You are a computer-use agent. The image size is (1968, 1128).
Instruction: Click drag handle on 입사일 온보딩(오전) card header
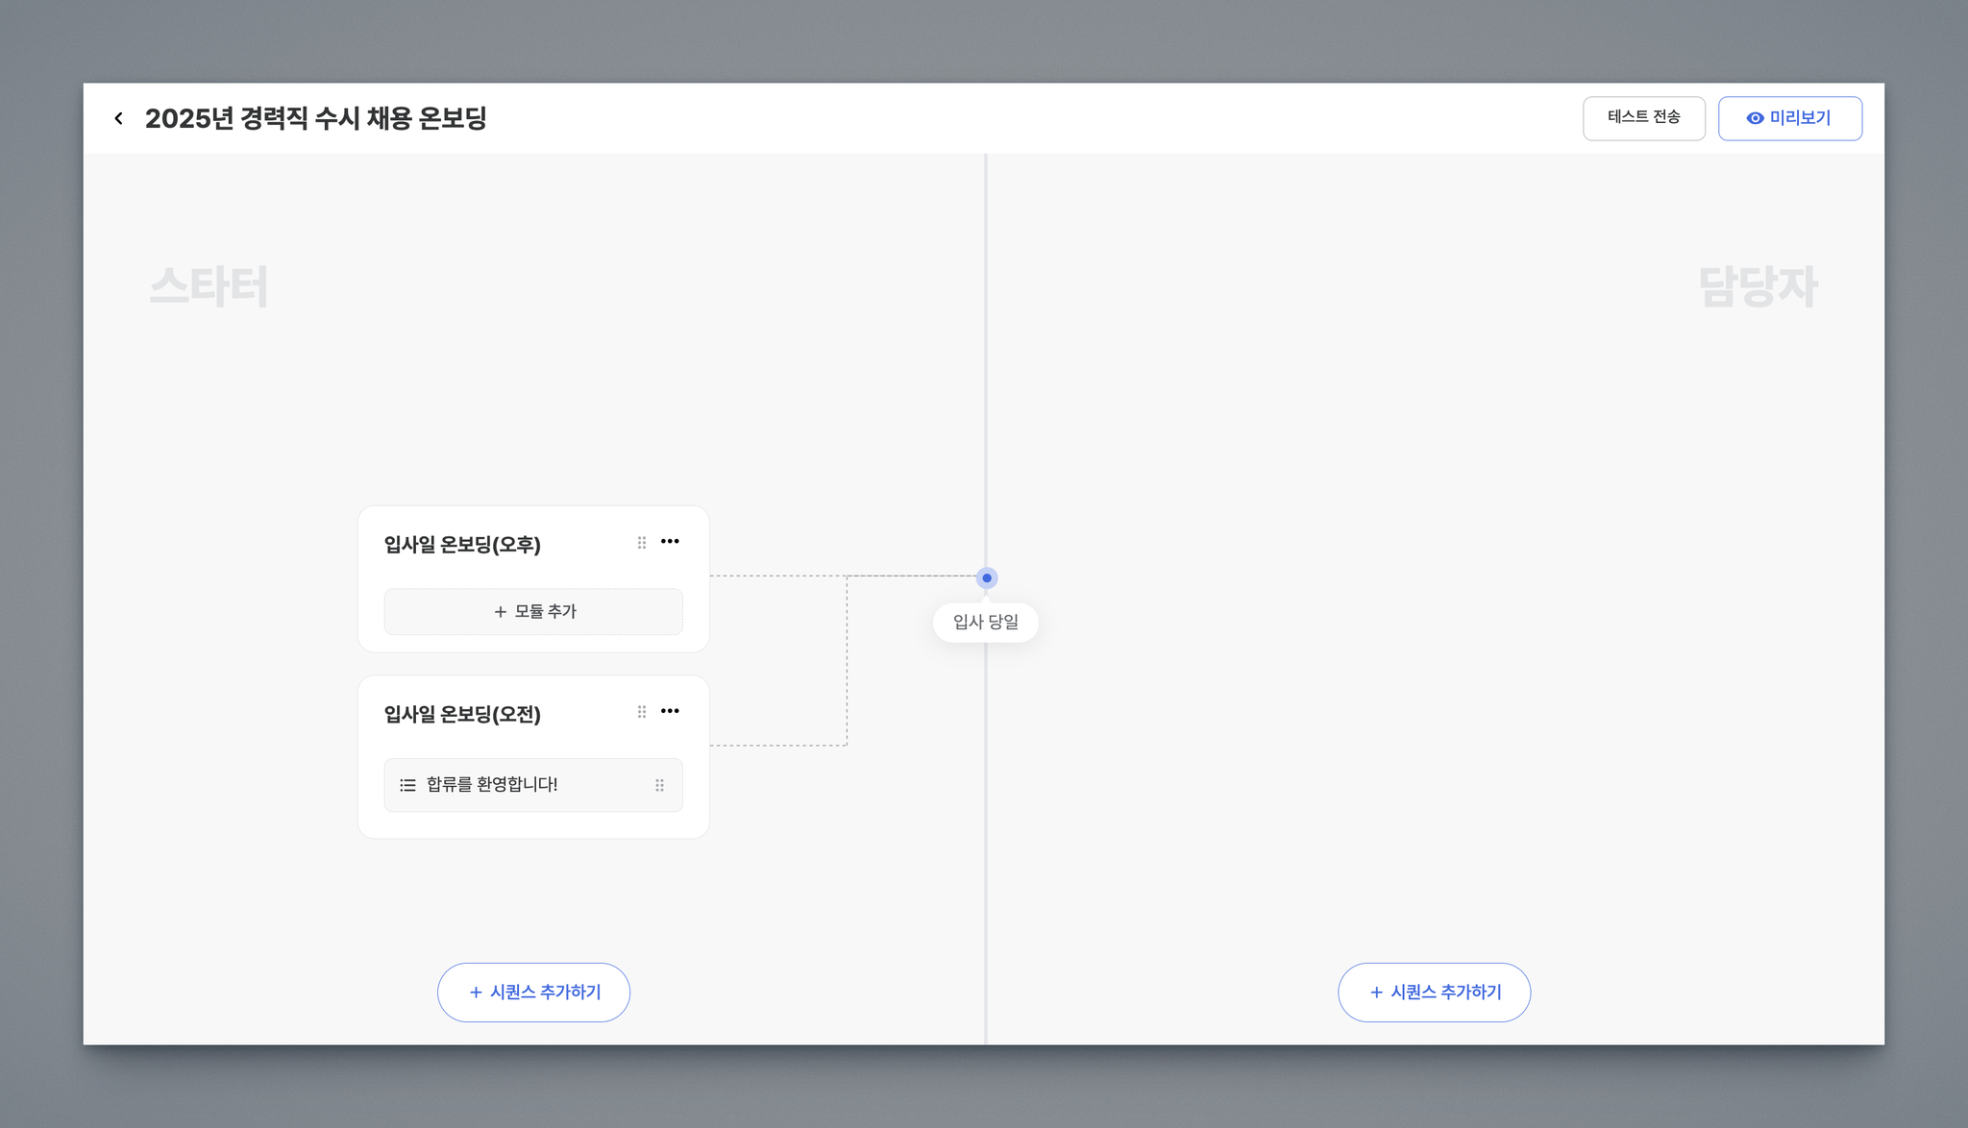(x=642, y=712)
